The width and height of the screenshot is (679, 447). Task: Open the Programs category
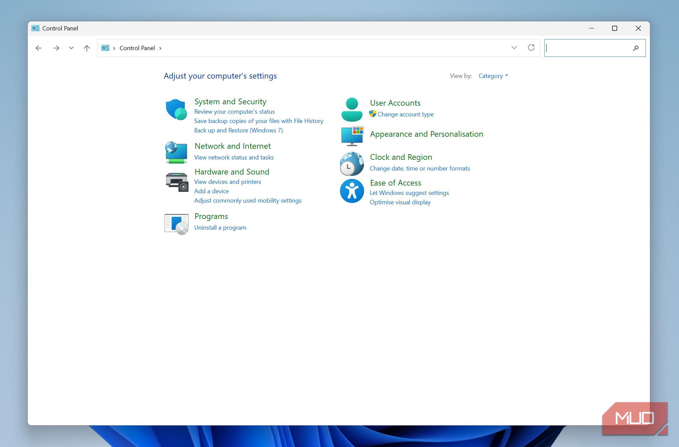(211, 216)
